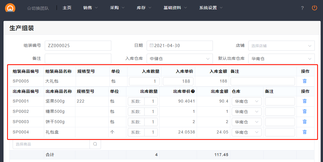Click the 出库单价 help info icon
Image resolution: width=323 pixels, height=162 pixels.
pyautogui.click(x=193, y=91)
